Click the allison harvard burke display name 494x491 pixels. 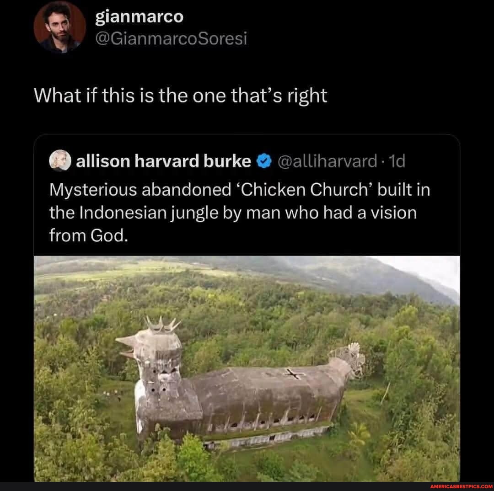(x=163, y=161)
